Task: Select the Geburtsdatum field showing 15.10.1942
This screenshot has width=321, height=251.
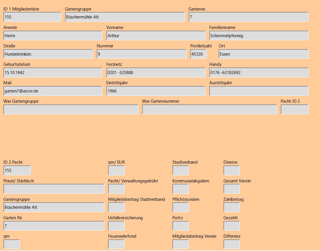Action: click(x=52, y=72)
